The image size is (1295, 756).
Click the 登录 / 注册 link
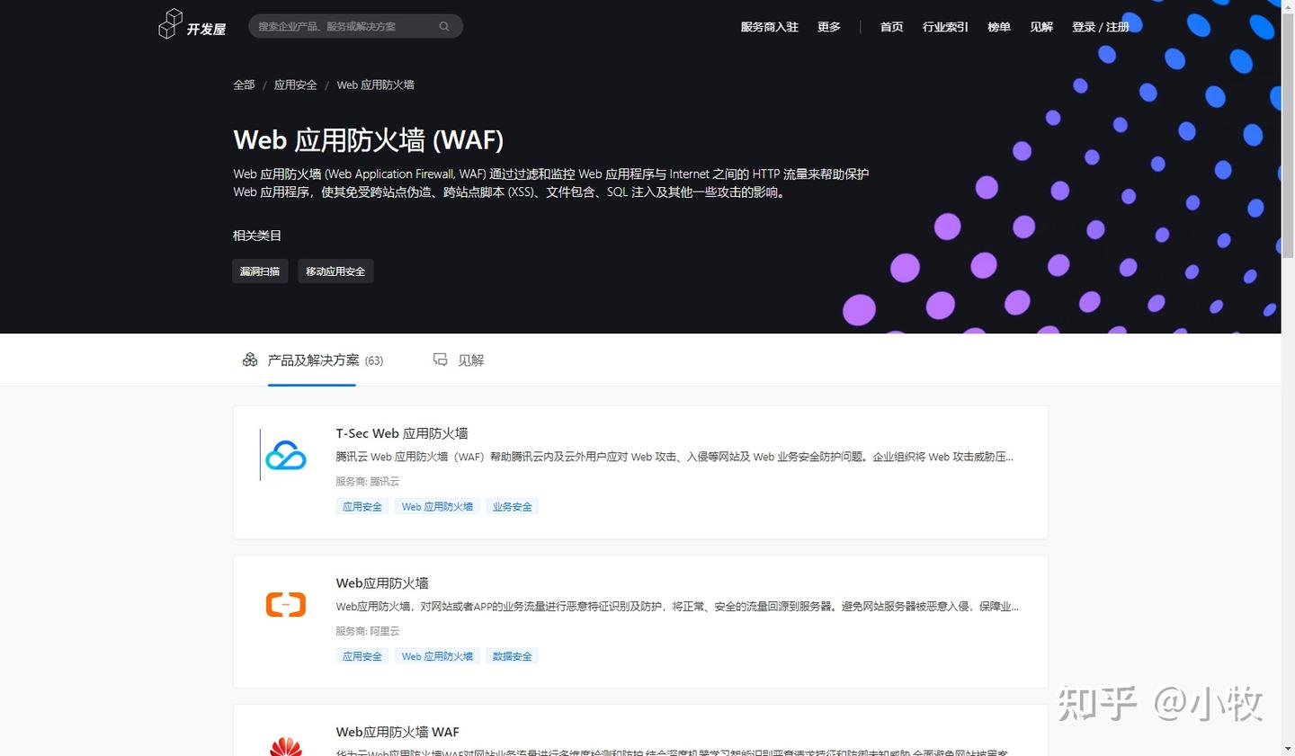coord(1101,27)
